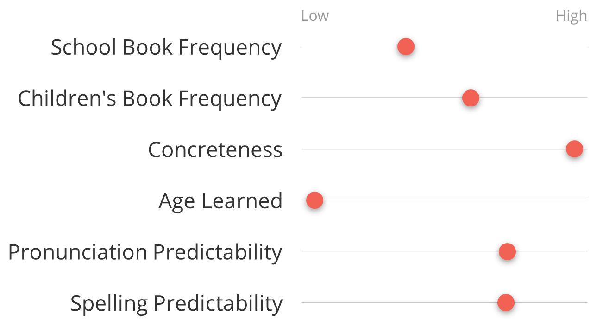Click the "School Book Frequency" label
This screenshot has width=603, height=331.
(166, 47)
